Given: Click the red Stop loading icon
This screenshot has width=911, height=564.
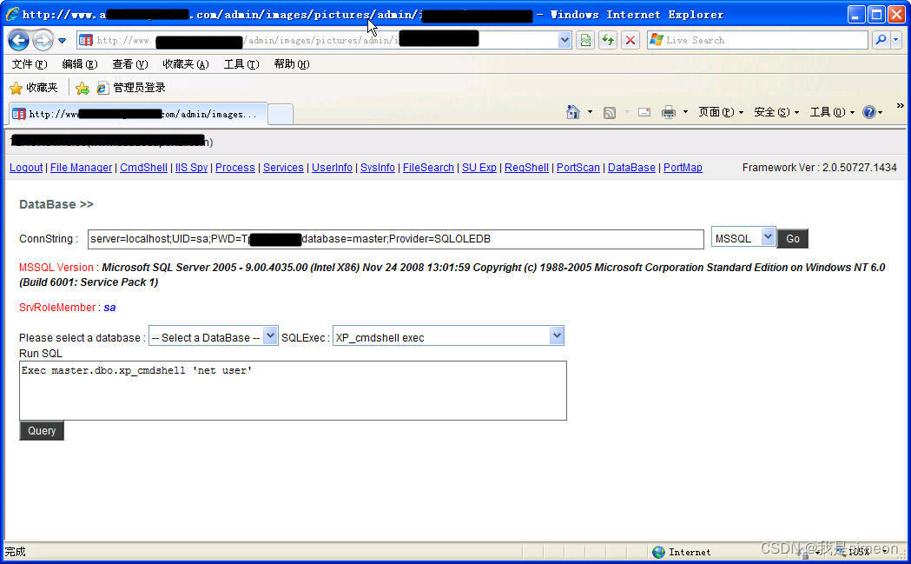Looking at the screenshot, I should tap(630, 40).
